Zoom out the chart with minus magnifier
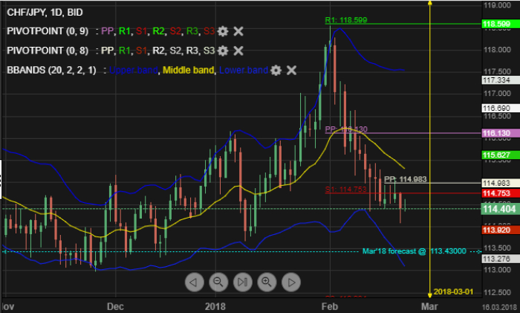Image resolution: width=520 pixels, height=313 pixels. pos(218,282)
